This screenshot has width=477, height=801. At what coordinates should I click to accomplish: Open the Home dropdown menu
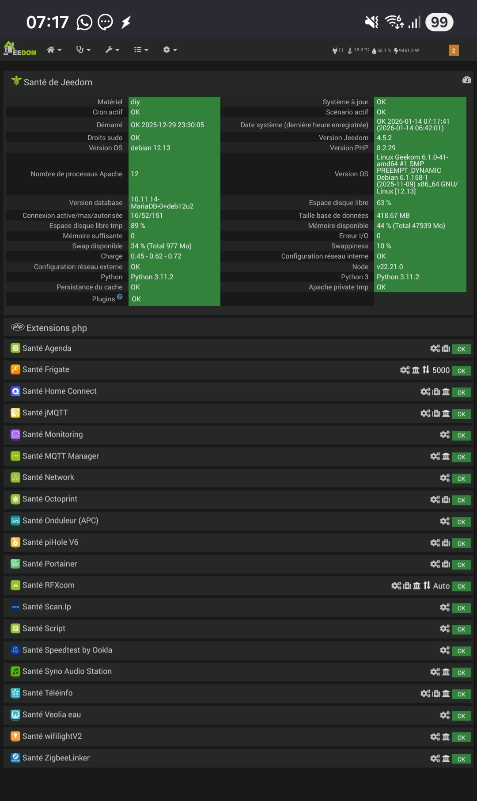click(54, 50)
